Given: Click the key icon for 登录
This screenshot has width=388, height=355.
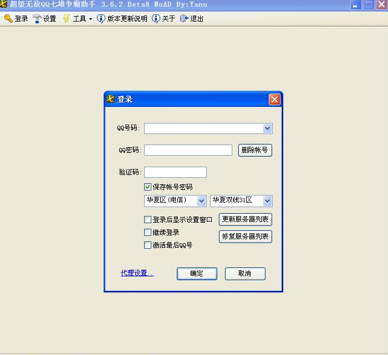Looking at the screenshot, I should click(x=8, y=18).
